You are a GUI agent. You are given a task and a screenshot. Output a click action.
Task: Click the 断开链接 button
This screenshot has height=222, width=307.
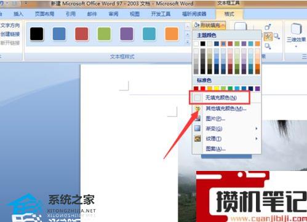click(10, 42)
